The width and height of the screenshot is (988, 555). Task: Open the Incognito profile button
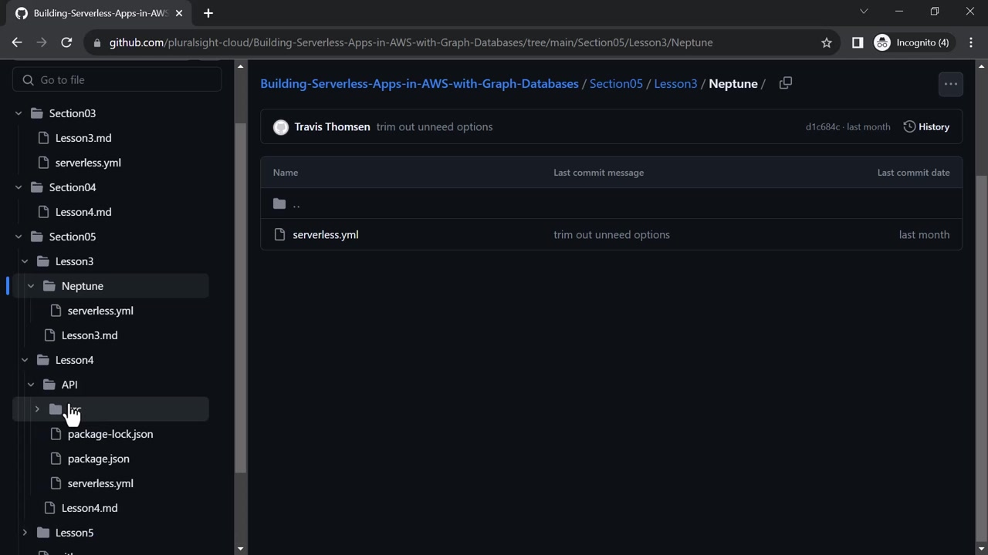(912, 42)
